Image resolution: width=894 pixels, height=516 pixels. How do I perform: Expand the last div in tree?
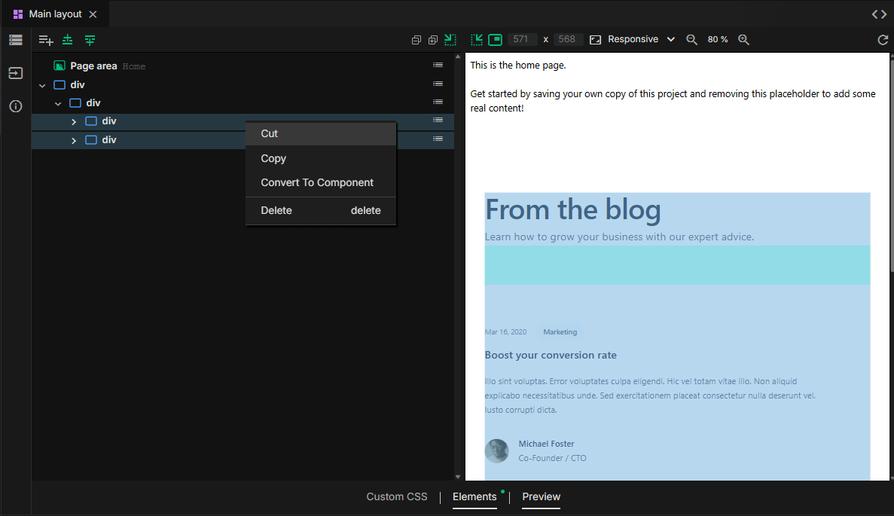(x=74, y=140)
